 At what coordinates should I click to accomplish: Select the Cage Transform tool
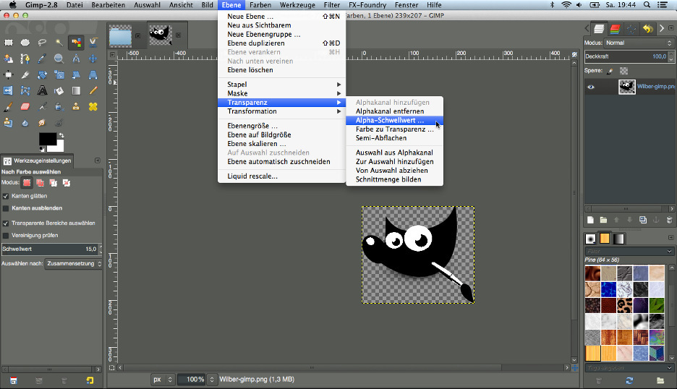25,90
